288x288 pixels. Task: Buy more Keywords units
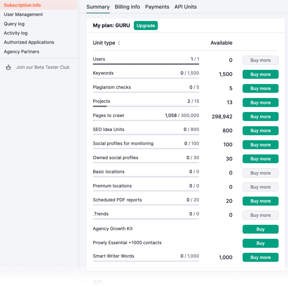(260, 74)
